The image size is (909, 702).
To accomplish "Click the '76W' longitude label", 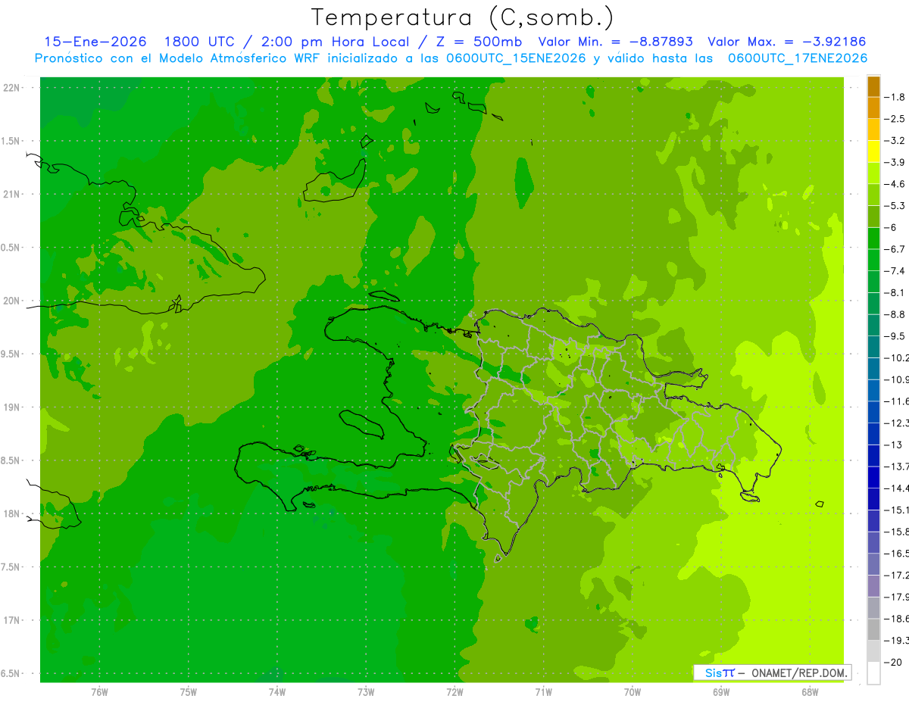I will [99, 691].
